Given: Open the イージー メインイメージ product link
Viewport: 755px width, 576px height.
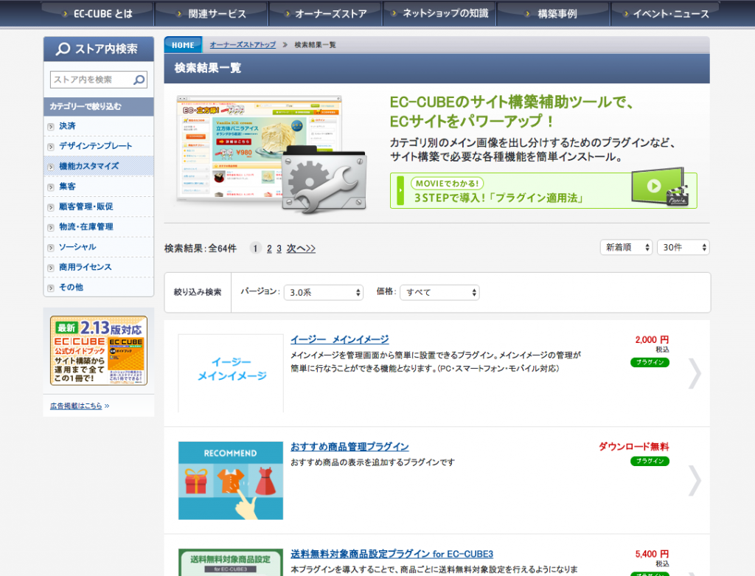Looking at the screenshot, I should coord(339,339).
